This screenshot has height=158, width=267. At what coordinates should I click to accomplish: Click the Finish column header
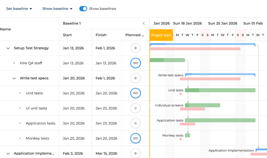[101, 35]
